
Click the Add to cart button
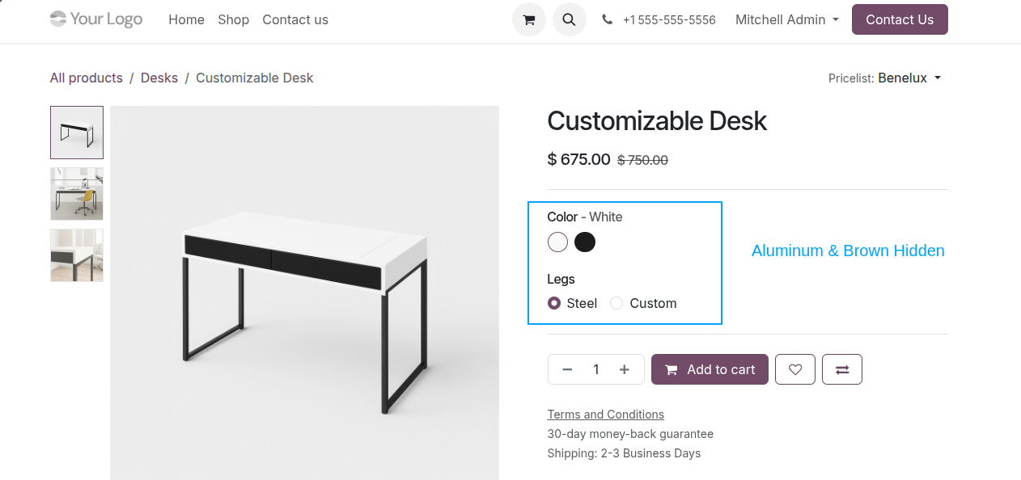point(710,369)
